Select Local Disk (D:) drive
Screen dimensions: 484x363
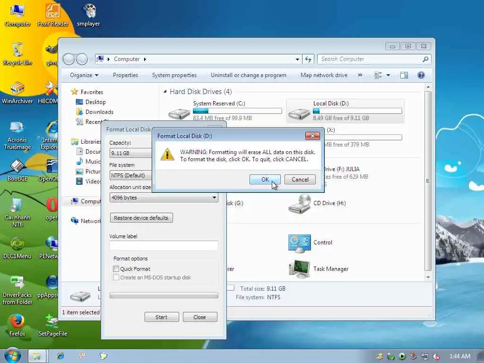click(345, 111)
